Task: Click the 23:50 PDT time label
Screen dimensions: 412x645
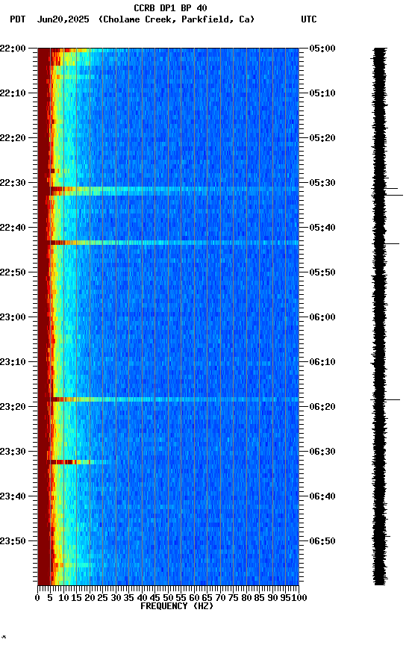Action: click(13, 542)
